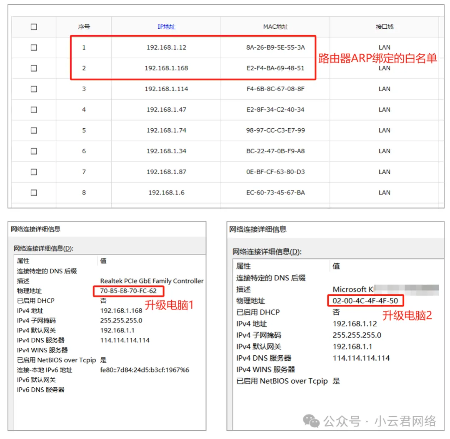450x439 pixels.
Task: Click the 序号 column header
Action: (84, 27)
